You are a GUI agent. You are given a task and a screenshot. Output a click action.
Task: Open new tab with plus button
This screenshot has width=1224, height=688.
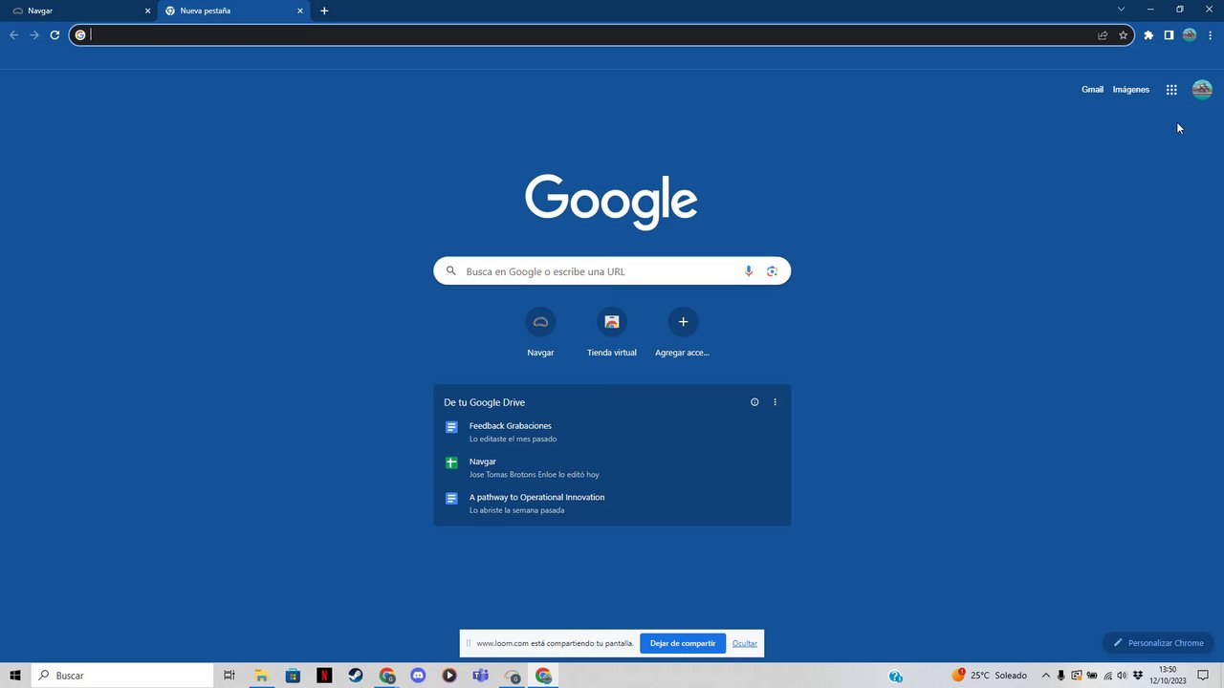[x=324, y=11]
